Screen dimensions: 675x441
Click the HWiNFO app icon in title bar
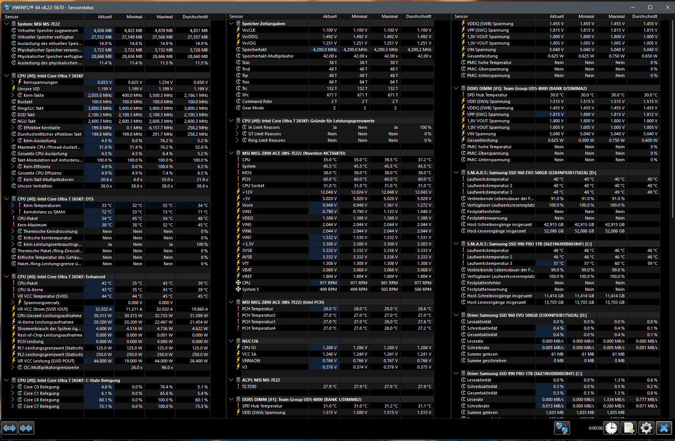(7, 7)
